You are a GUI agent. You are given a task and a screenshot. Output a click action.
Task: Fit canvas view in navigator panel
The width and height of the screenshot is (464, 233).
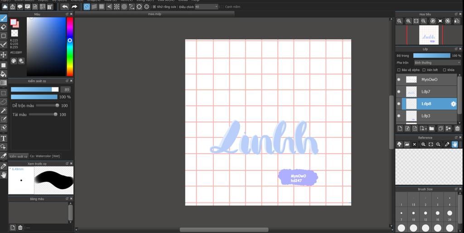point(416,21)
